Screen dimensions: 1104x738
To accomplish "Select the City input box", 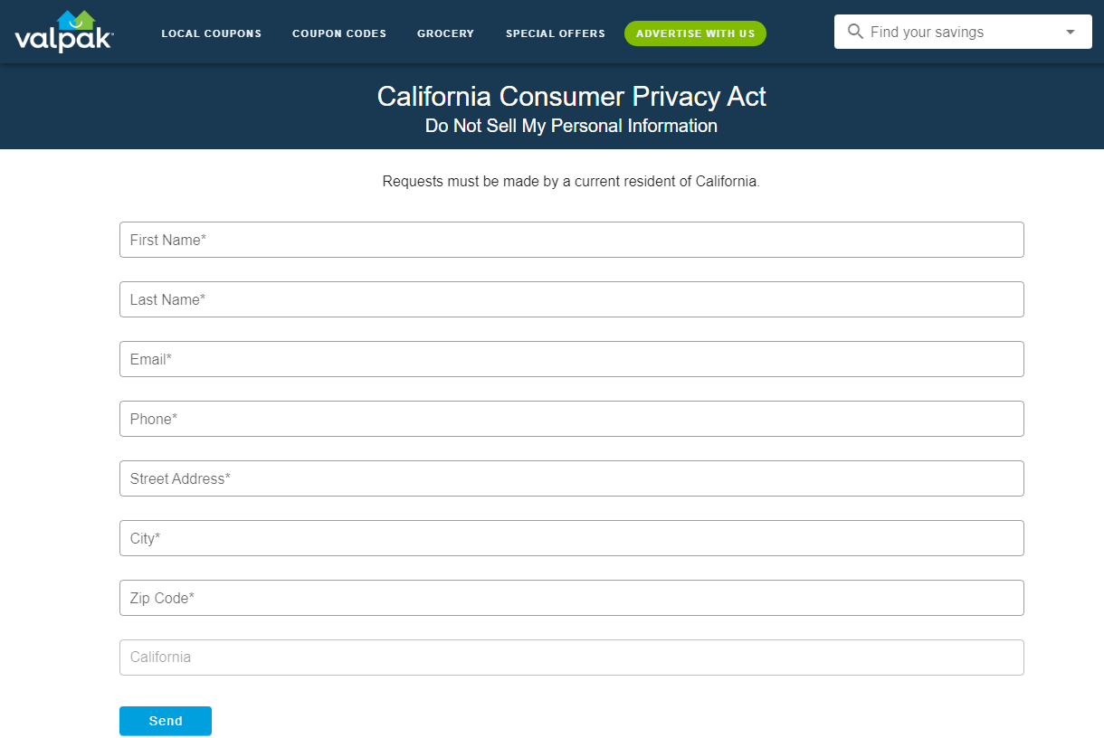I will 572,538.
